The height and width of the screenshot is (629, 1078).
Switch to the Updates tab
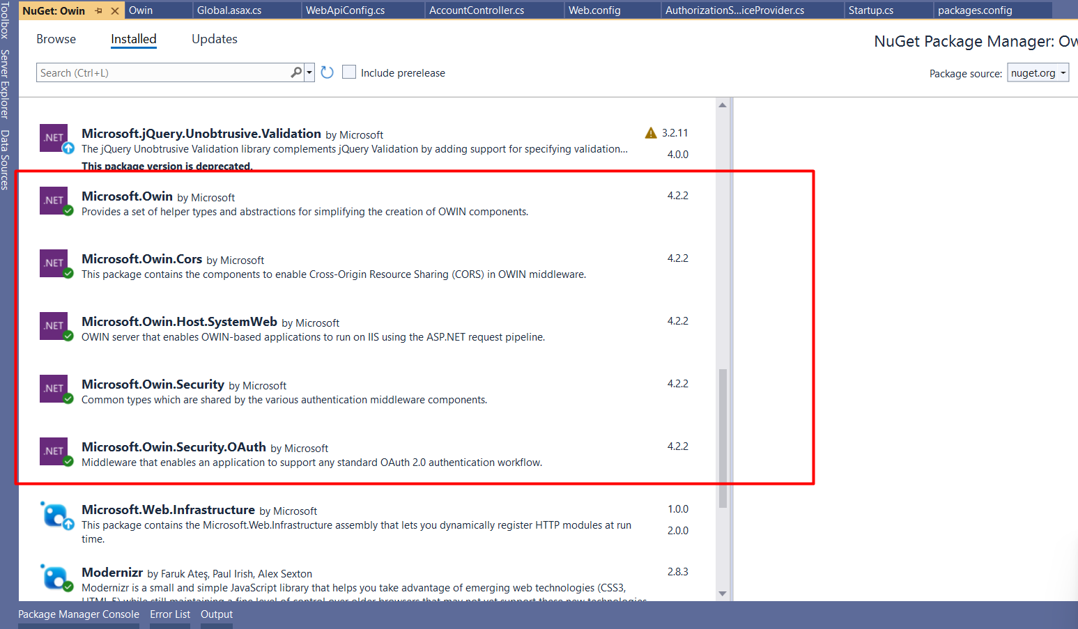(x=215, y=39)
